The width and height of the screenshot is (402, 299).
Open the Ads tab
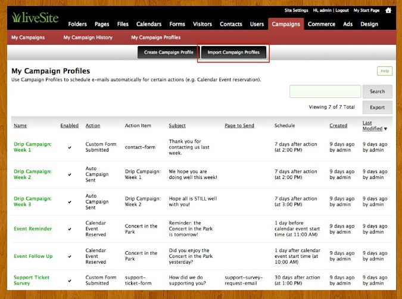click(348, 24)
